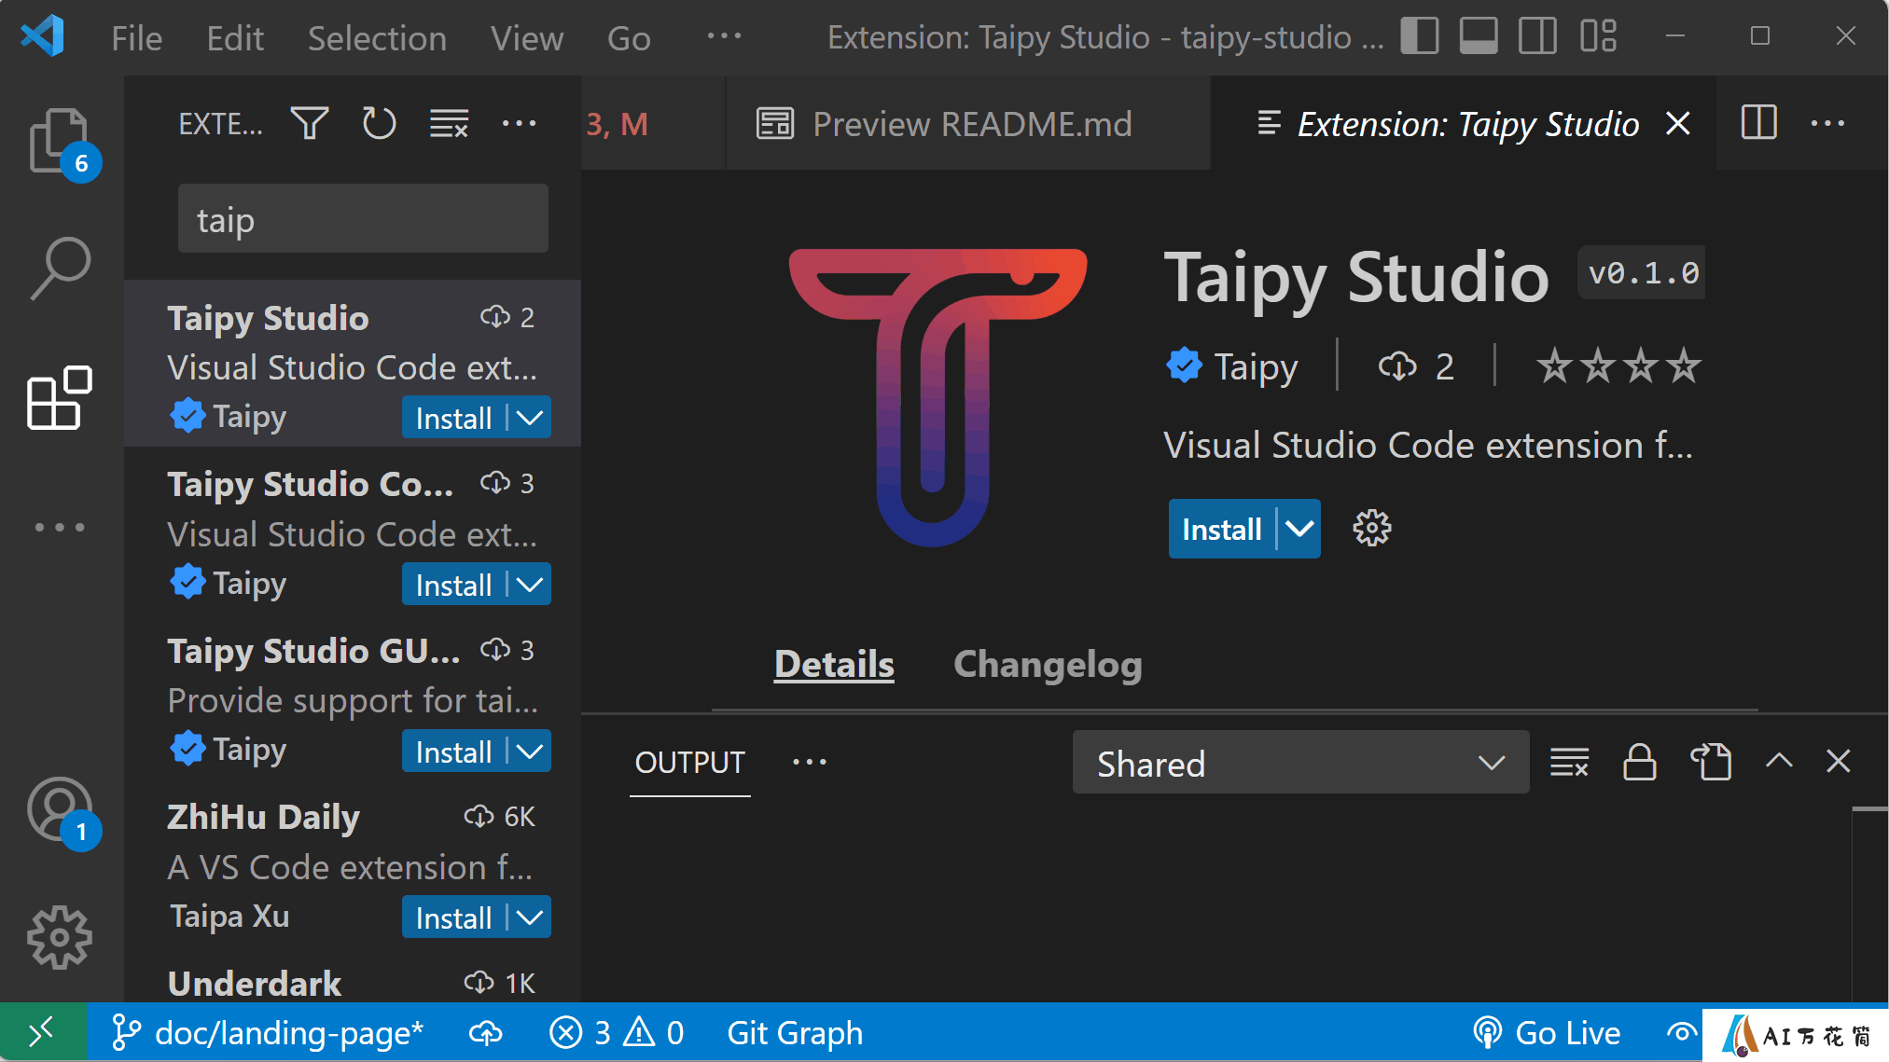Start Go Live server
Image resolution: width=1889 pixels, height=1062 pixels.
1546,1033
